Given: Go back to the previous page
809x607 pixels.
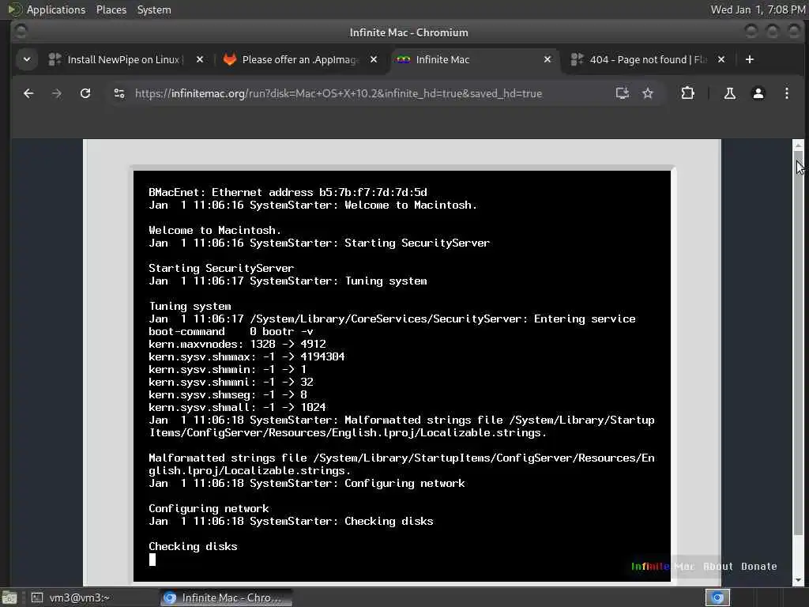Looking at the screenshot, I should (28, 93).
